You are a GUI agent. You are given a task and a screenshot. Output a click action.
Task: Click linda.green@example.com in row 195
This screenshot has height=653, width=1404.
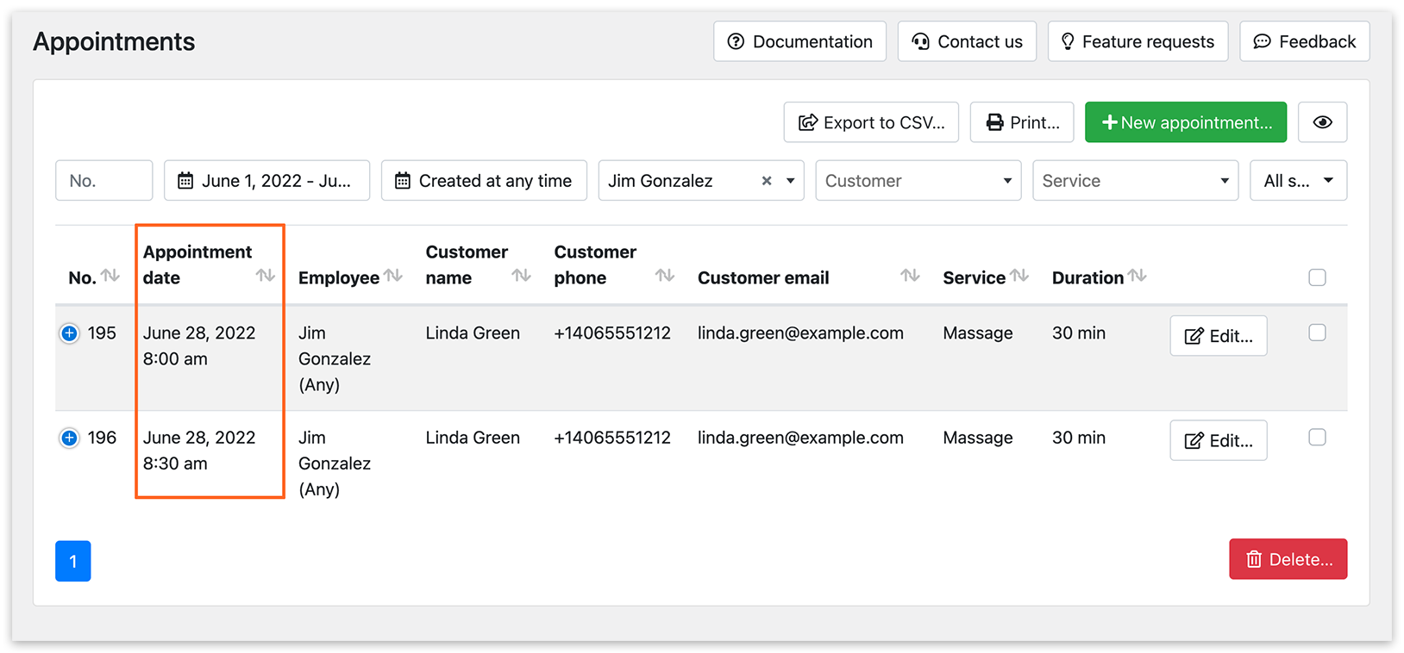click(x=800, y=333)
